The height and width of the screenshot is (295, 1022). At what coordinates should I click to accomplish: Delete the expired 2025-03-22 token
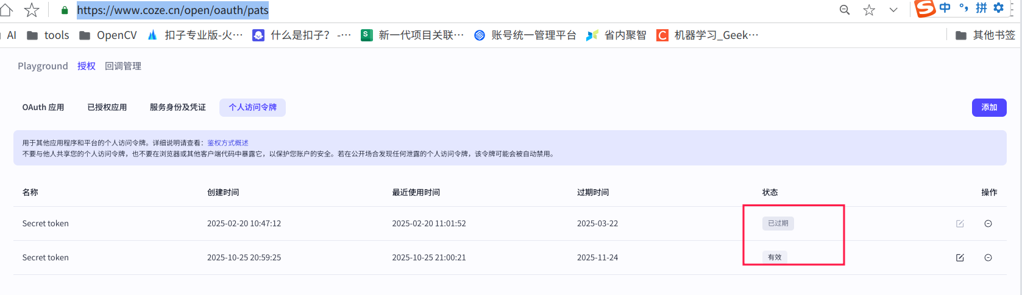click(988, 223)
